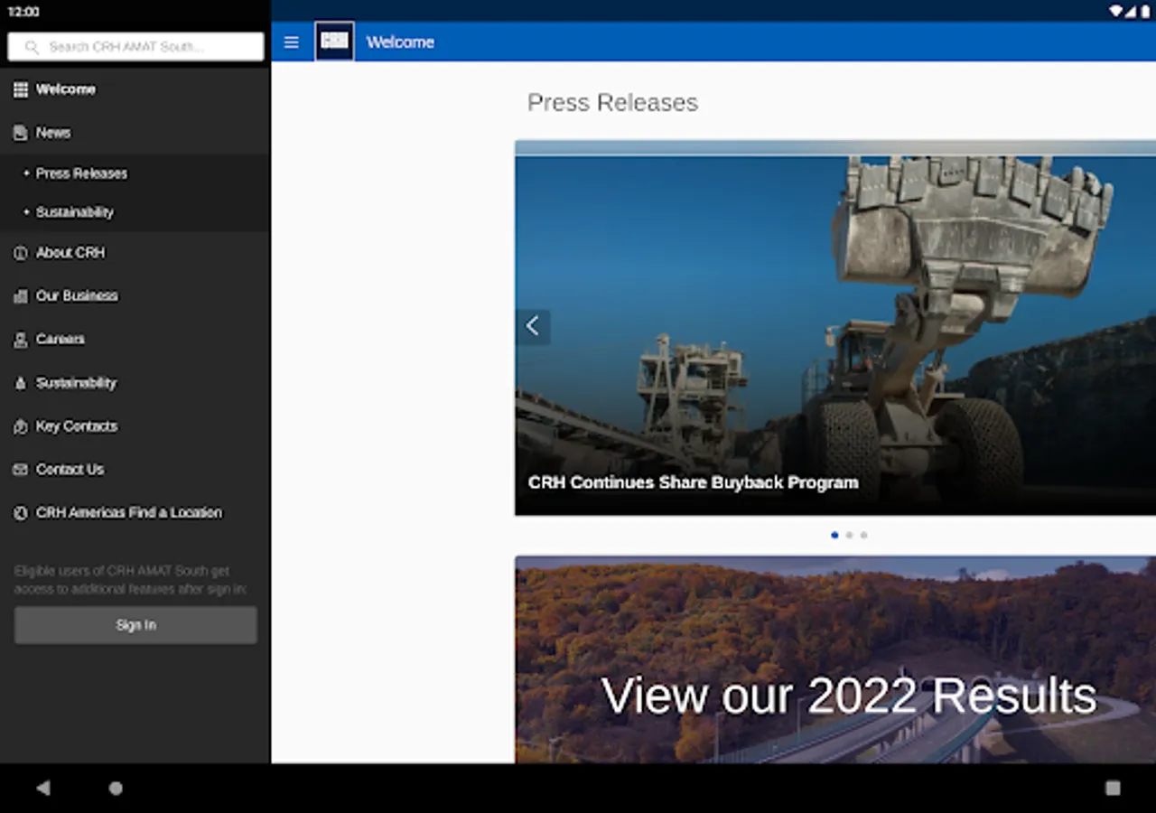Image resolution: width=1156 pixels, height=813 pixels.
Task: Tap the Wi-Fi status icon
Action: click(1116, 12)
